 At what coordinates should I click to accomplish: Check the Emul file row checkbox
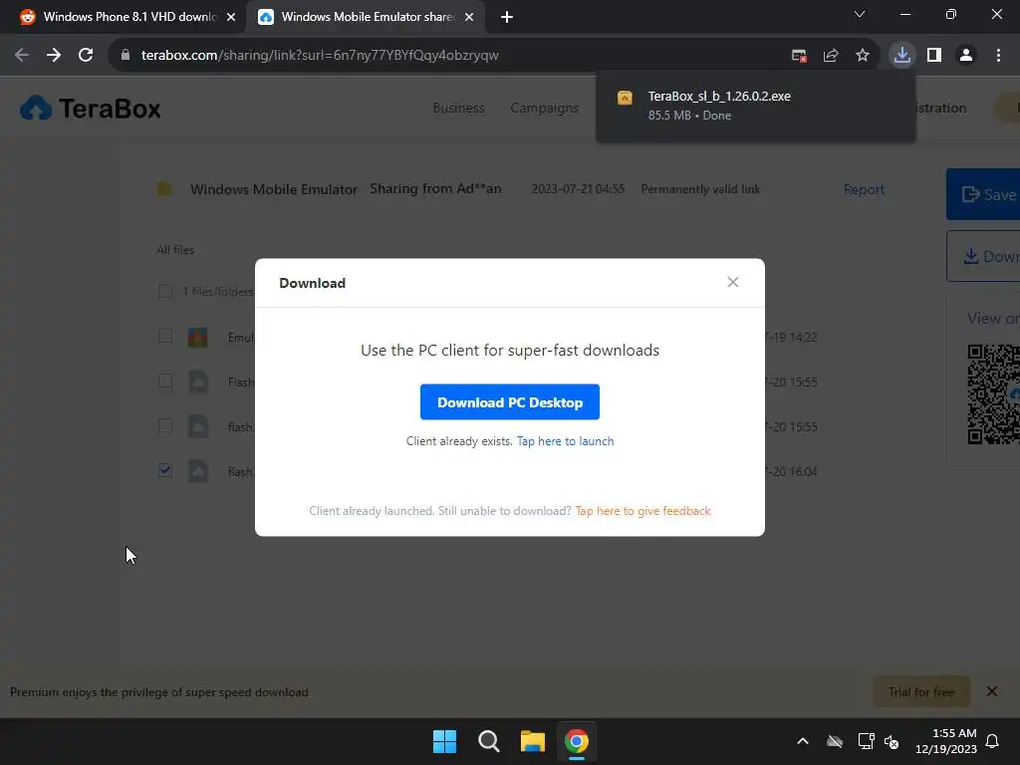(x=165, y=337)
